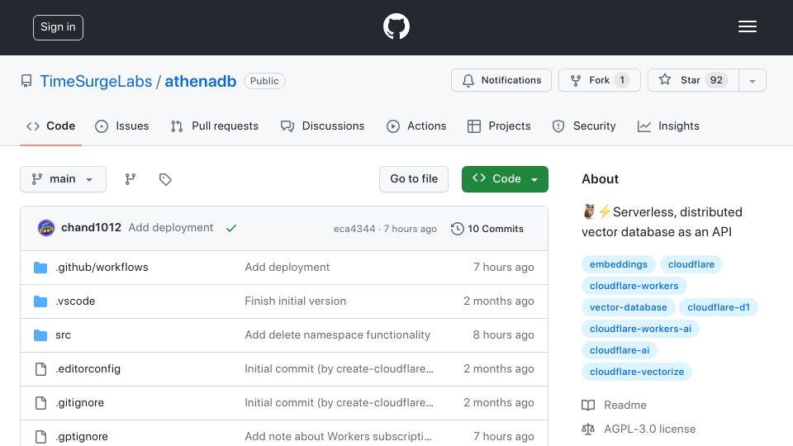Viewport: 793px width, 446px height.
Task: Open the Security tab
Action: coord(584,126)
